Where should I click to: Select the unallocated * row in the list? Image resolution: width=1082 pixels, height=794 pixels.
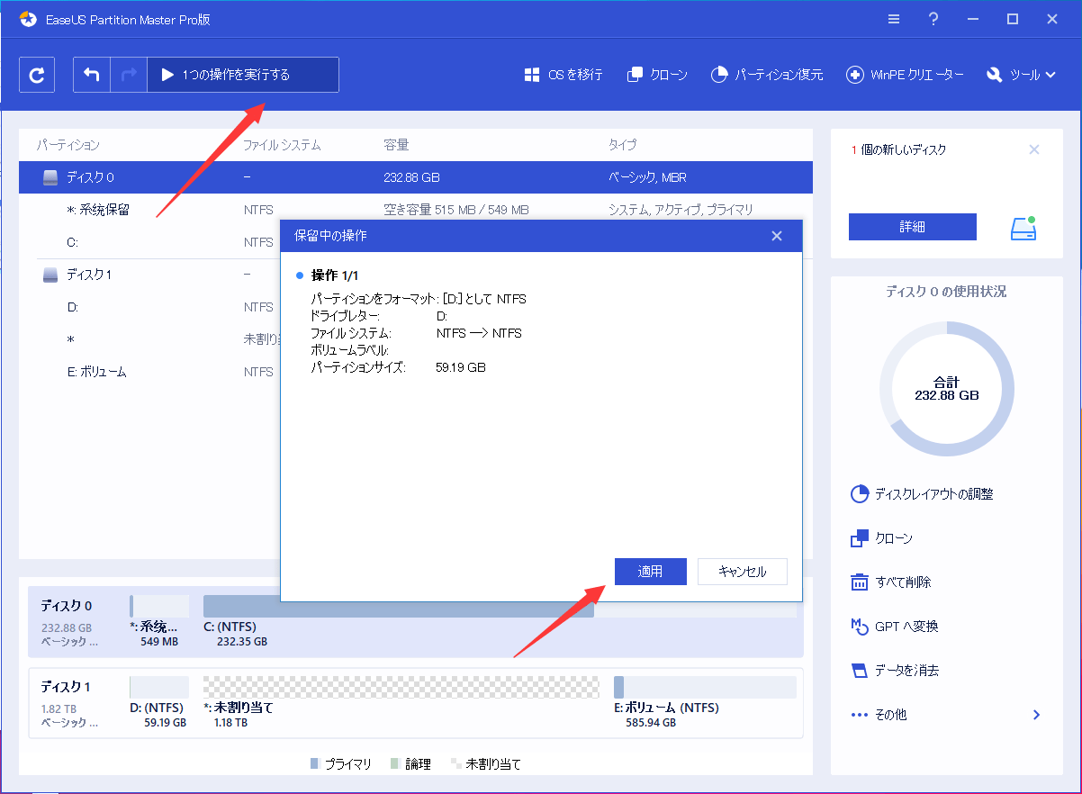pyautogui.click(x=149, y=339)
